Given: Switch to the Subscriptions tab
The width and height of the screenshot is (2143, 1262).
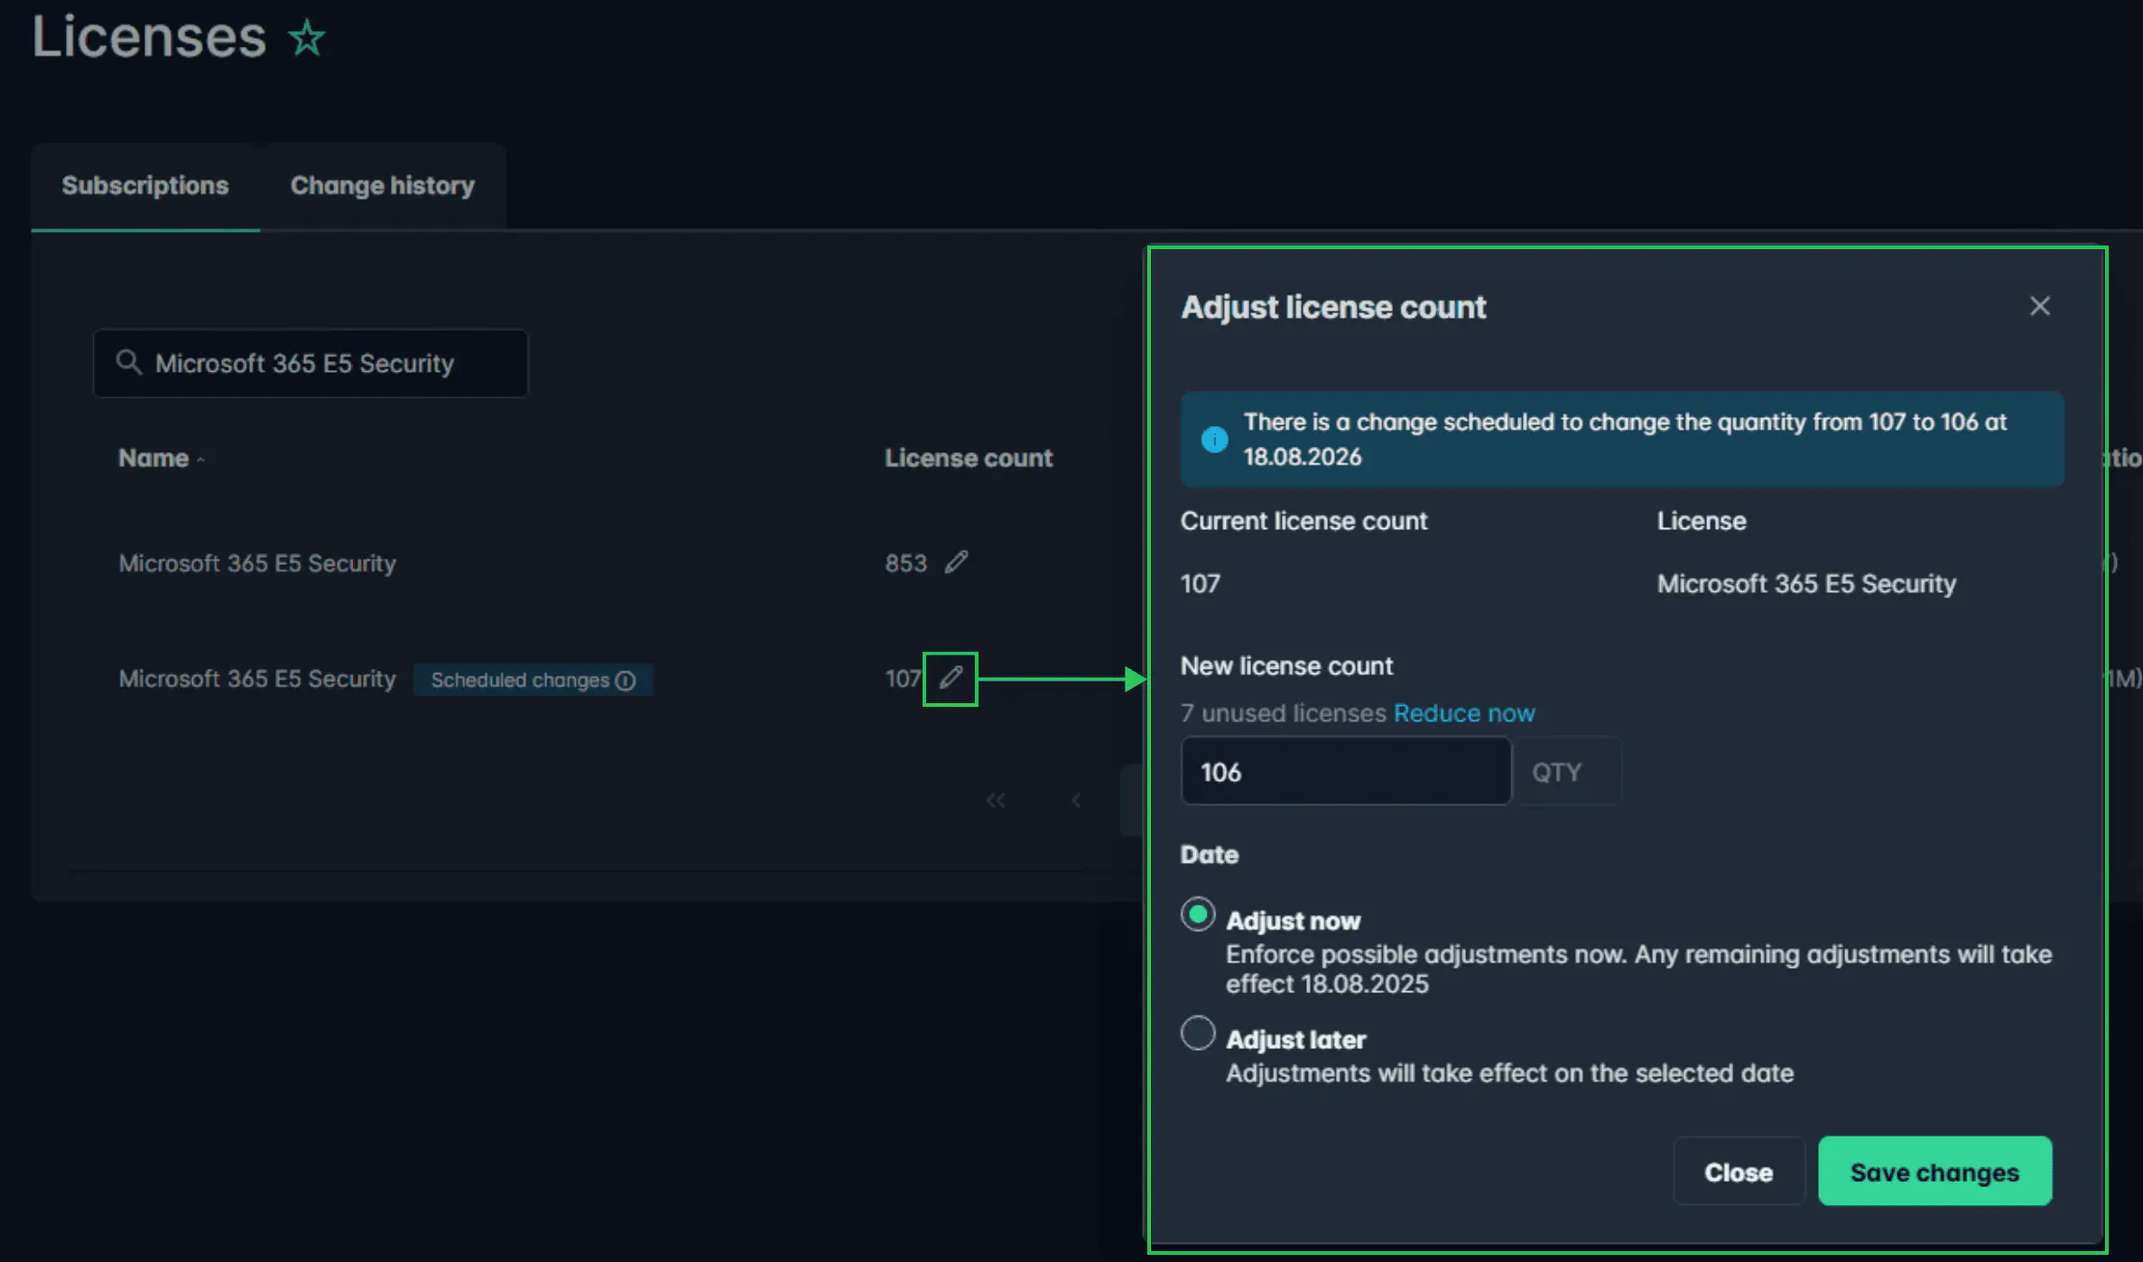Looking at the screenshot, I should 144,185.
